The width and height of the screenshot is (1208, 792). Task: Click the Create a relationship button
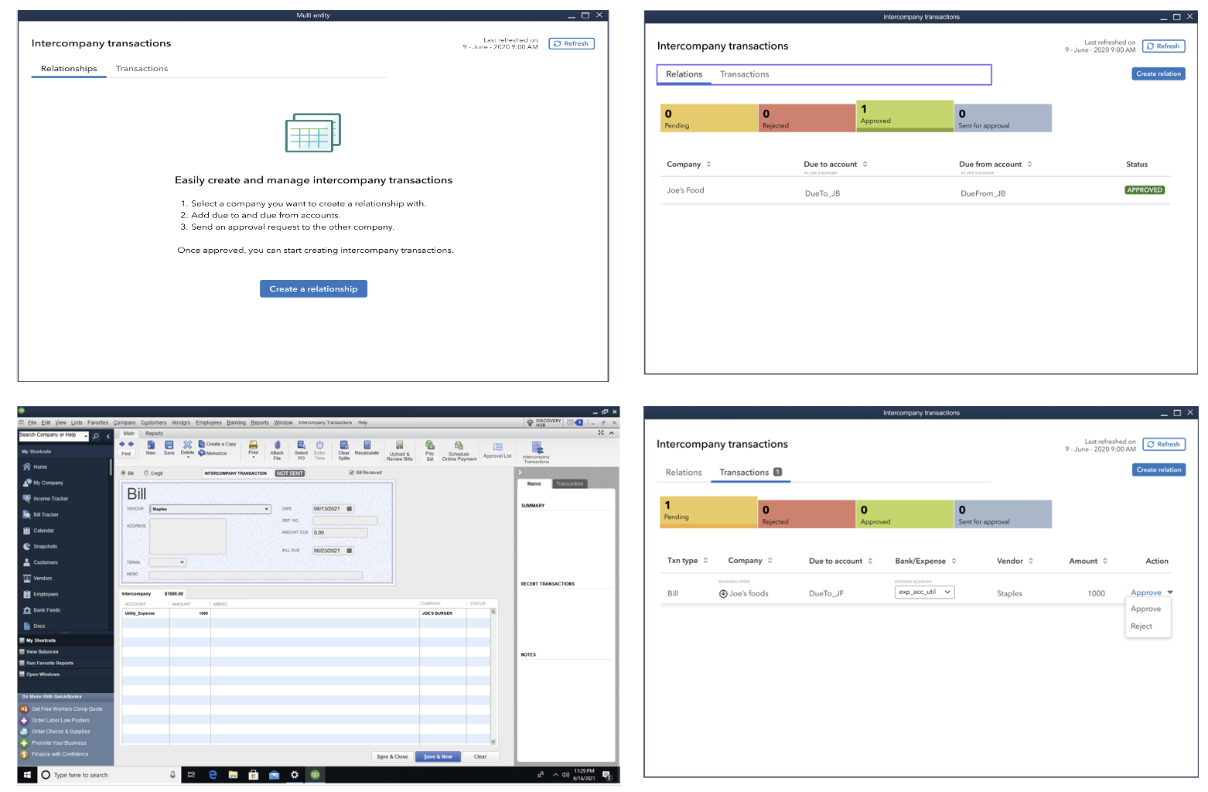point(313,288)
